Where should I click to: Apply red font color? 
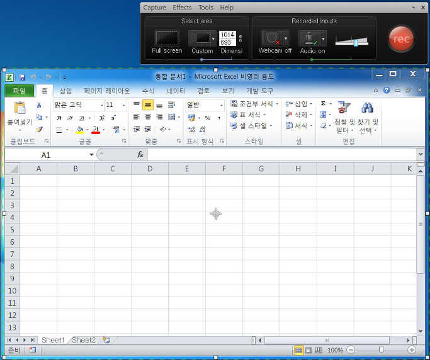[x=96, y=130]
